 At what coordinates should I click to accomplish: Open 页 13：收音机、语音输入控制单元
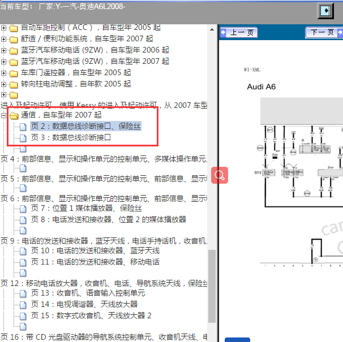click(x=88, y=293)
